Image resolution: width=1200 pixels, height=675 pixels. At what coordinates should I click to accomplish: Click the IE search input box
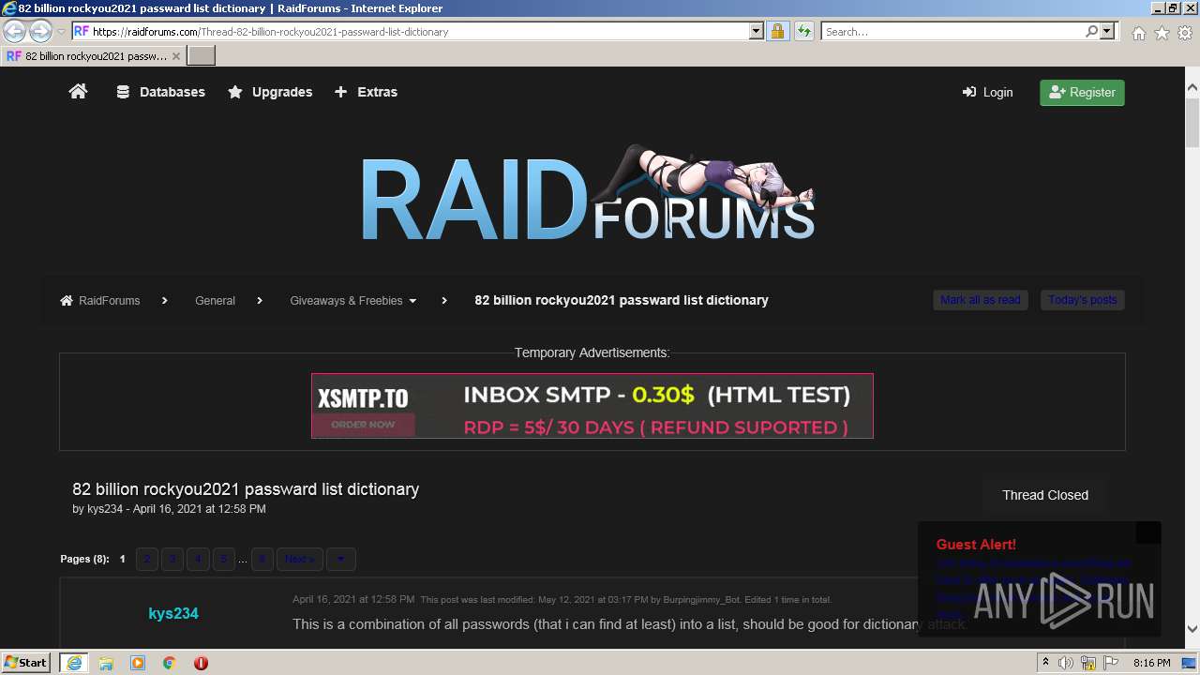(952, 31)
